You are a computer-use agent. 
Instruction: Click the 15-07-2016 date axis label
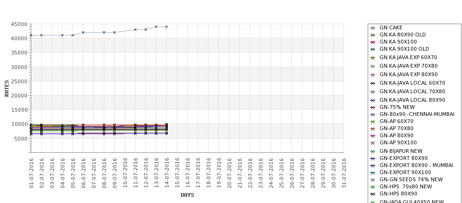pyautogui.click(x=177, y=173)
